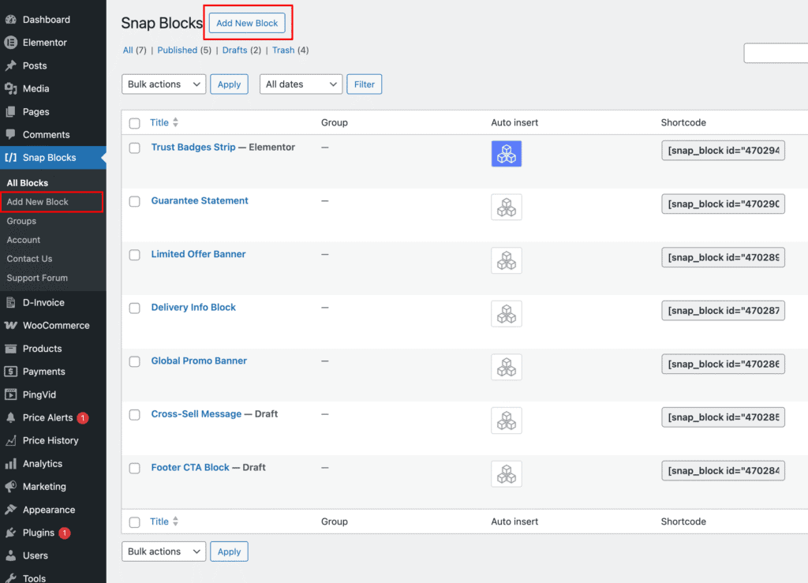
Task: Click the Auto insert cube icon for Limited Offer Banner
Action: coord(506,260)
